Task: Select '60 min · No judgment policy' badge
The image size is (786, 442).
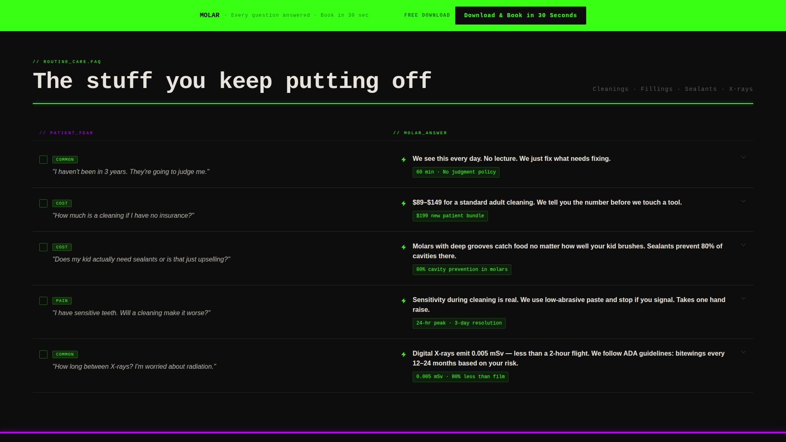Action: click(456, 172)
